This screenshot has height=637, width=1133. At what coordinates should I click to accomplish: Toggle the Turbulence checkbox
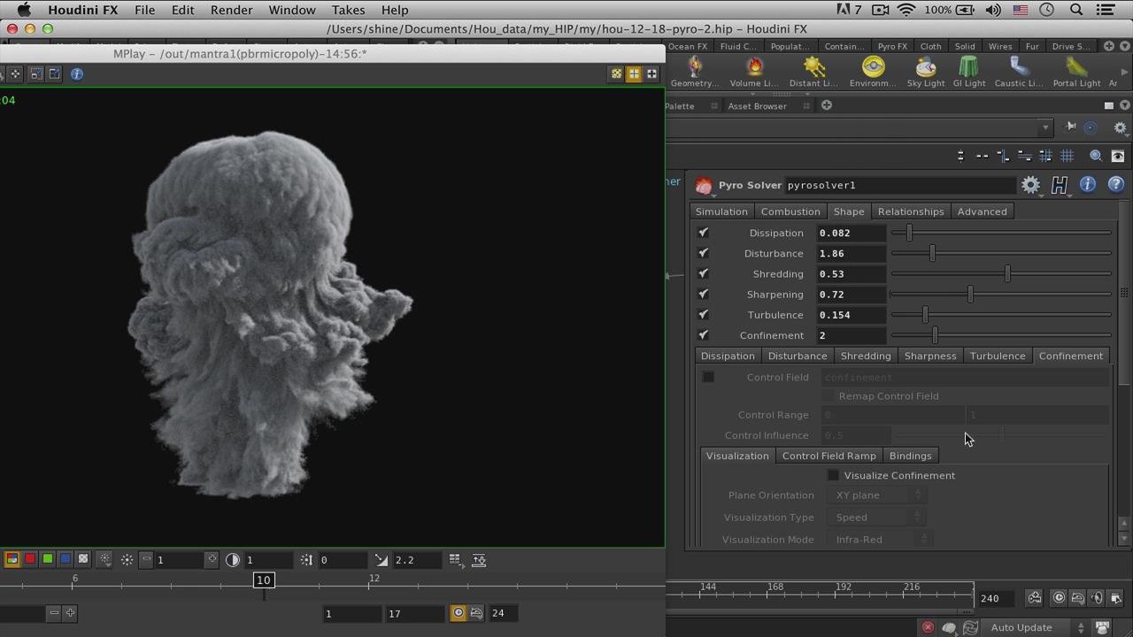pos(704,314)
